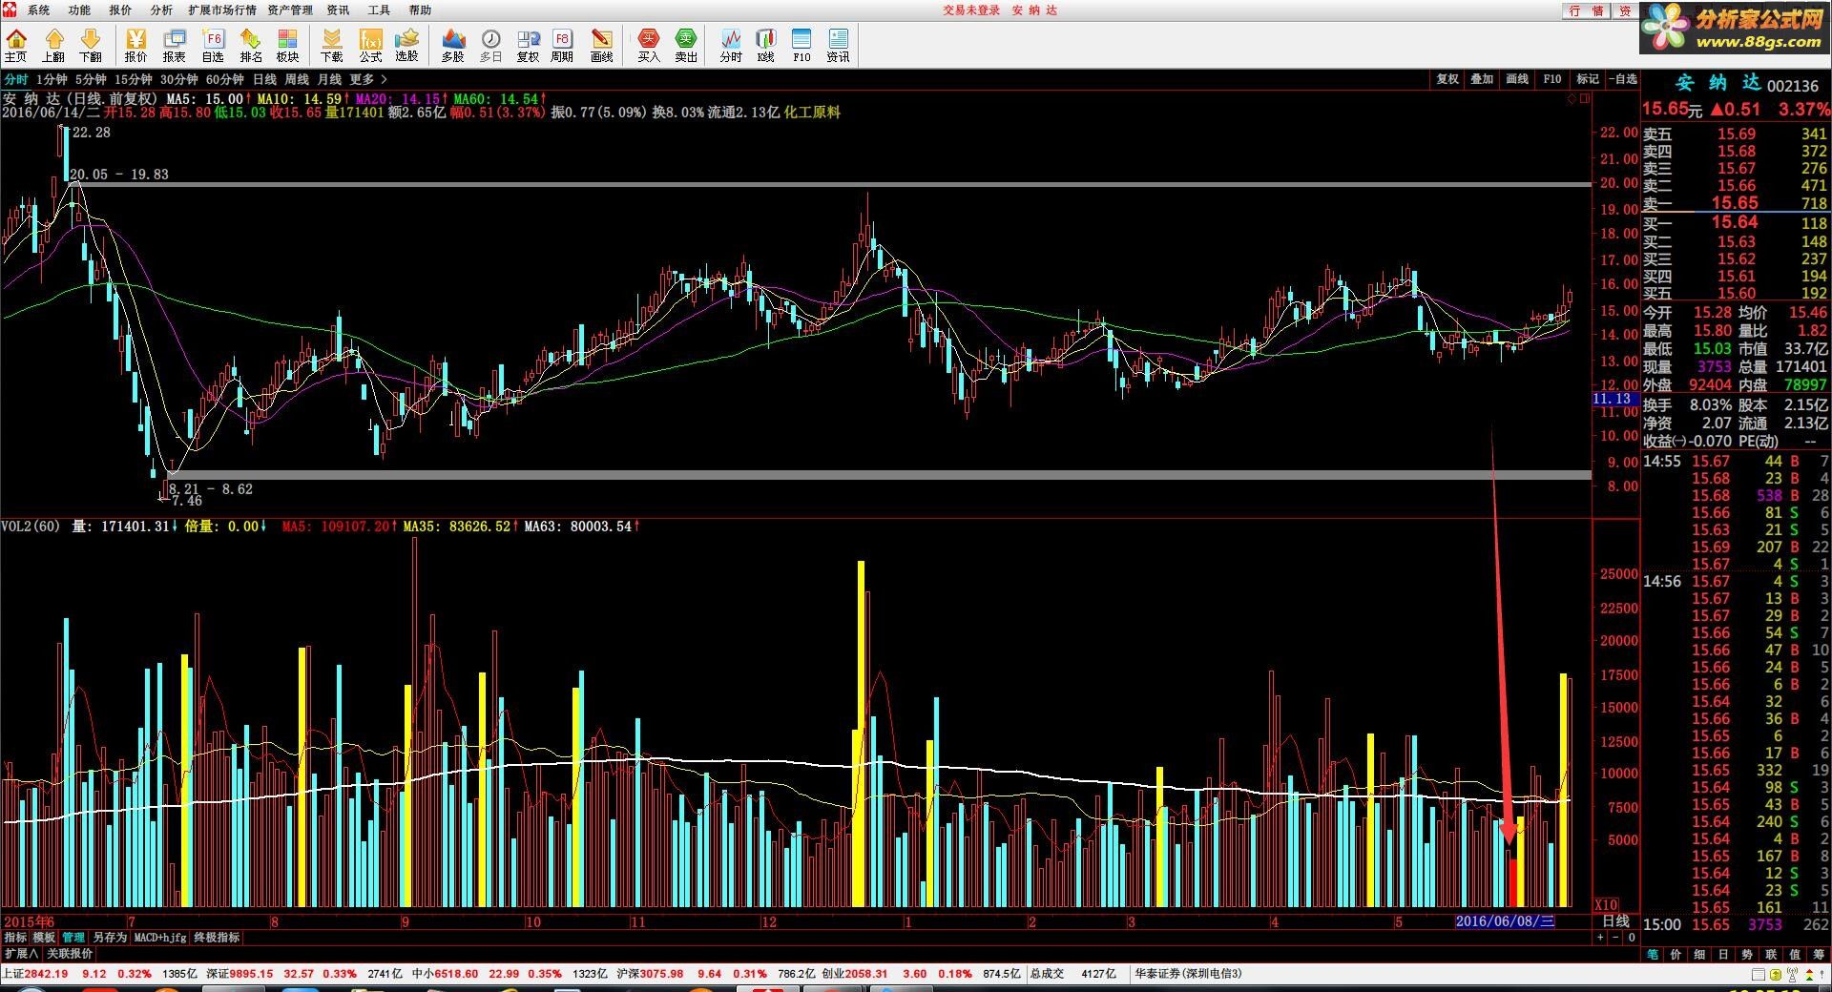Switch to 分时 intraday chart icon

731,45
